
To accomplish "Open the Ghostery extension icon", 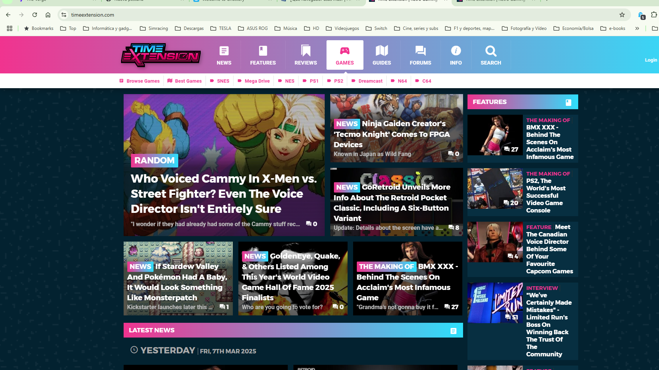I will pos(642,15).
